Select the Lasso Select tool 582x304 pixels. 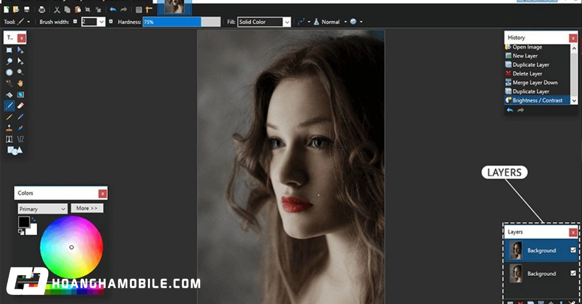(9, 61)
